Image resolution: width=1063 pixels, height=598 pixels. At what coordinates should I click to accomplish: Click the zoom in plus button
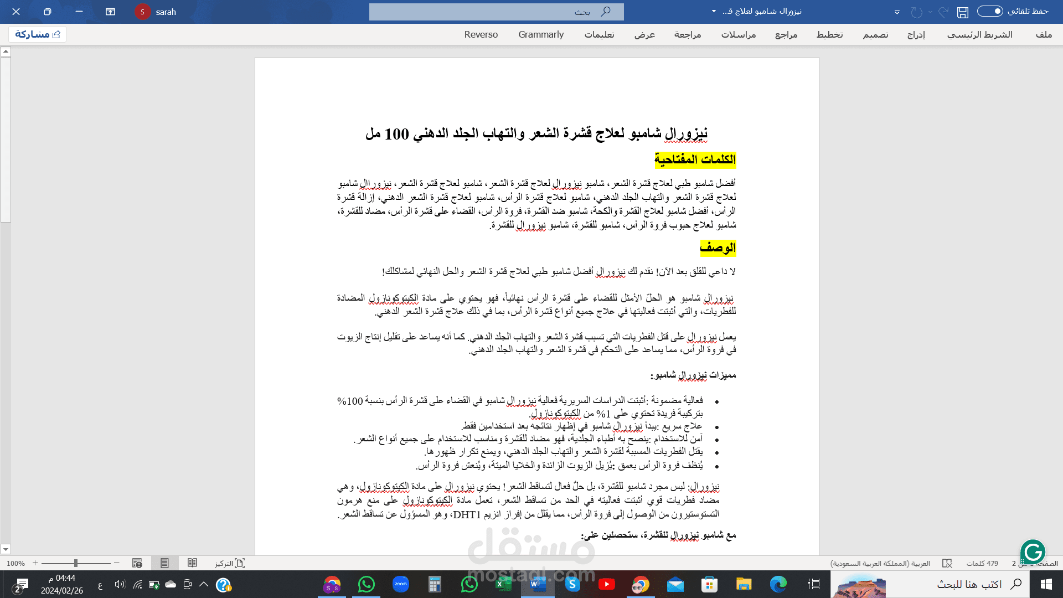click(x=35, y=563)
